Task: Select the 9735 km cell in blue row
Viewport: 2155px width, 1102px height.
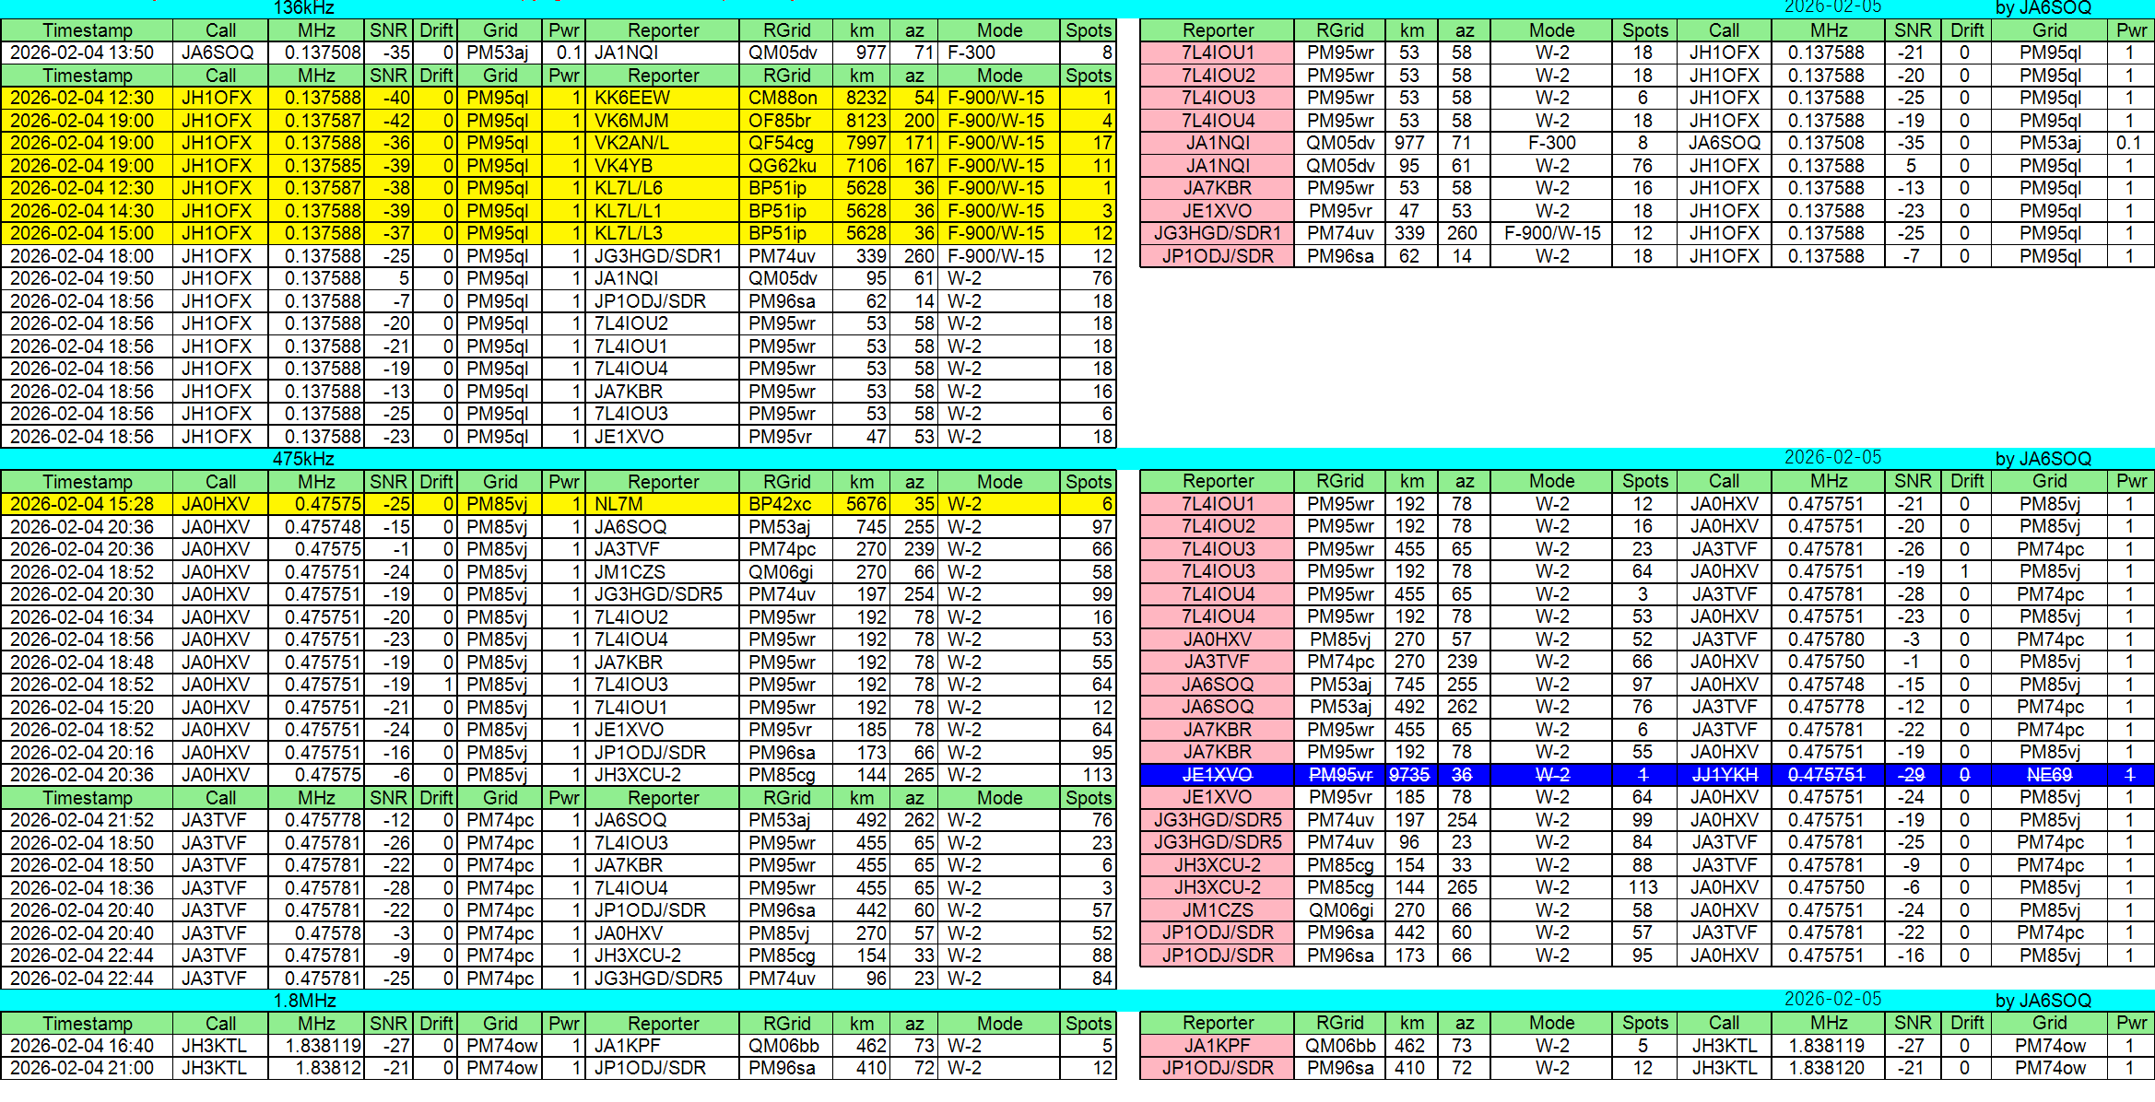Action: (1410, 775)
